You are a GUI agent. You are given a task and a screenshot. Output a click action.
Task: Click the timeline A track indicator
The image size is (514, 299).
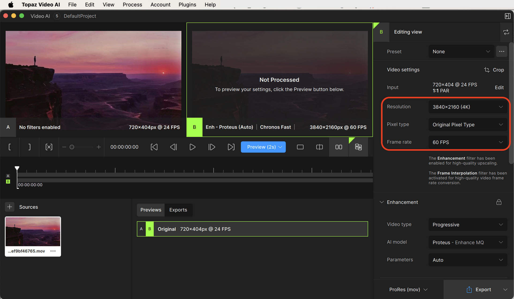[x=8, y=176]
